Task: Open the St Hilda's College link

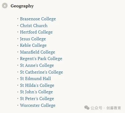Action: (x=37, y=85)
